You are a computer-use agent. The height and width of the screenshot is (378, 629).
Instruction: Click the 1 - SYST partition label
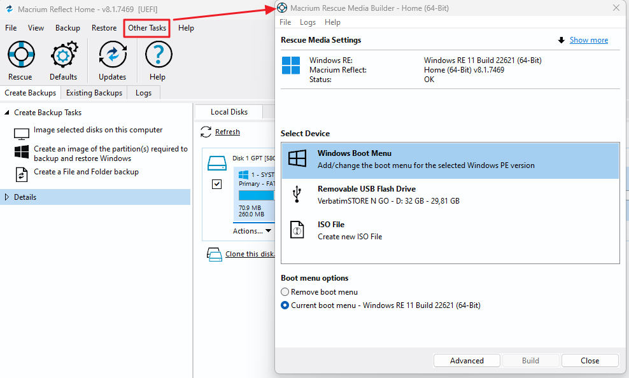click(263, 175)
